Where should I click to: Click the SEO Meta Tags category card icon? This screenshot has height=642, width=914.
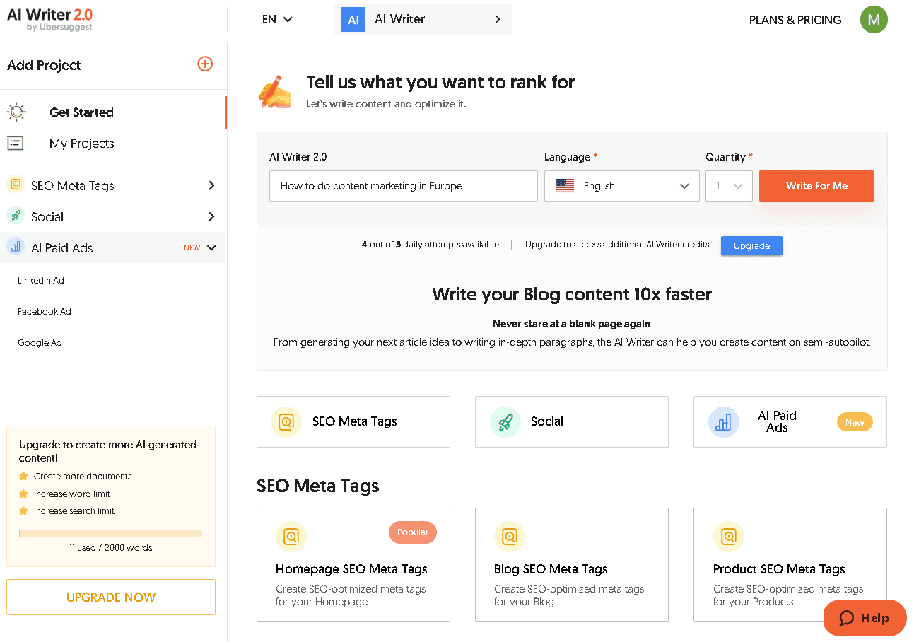tap(286, 422)
